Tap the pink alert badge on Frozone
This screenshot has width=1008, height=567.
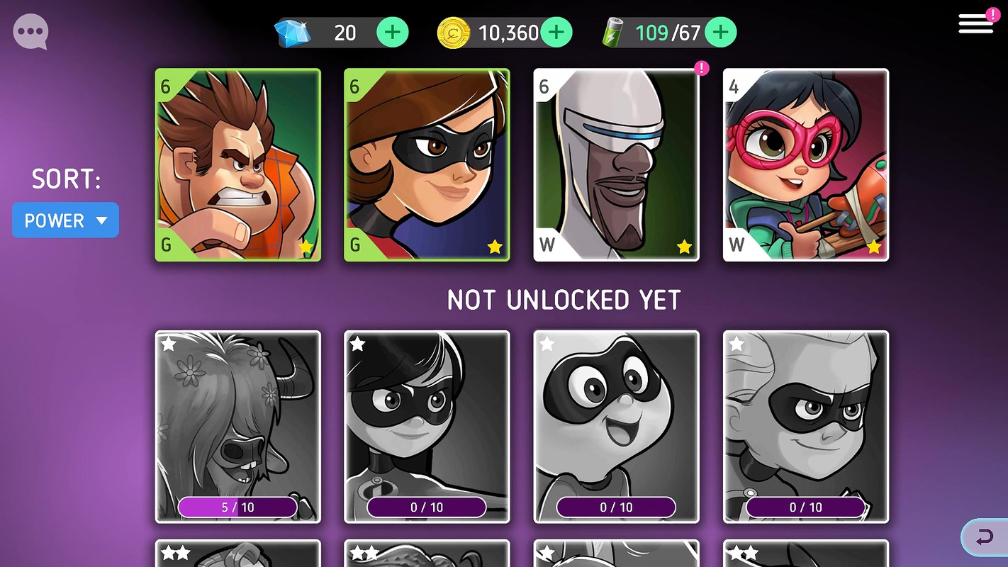(x=701, y=68)
